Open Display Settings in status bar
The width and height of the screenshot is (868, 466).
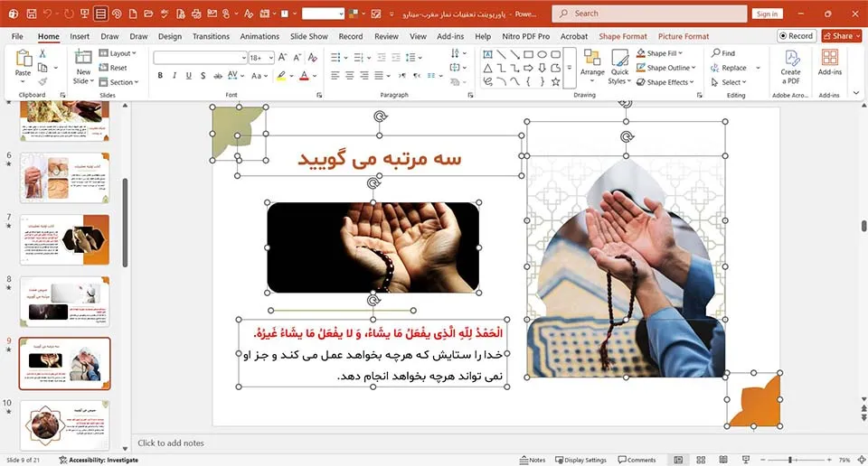tap(580, 460)
